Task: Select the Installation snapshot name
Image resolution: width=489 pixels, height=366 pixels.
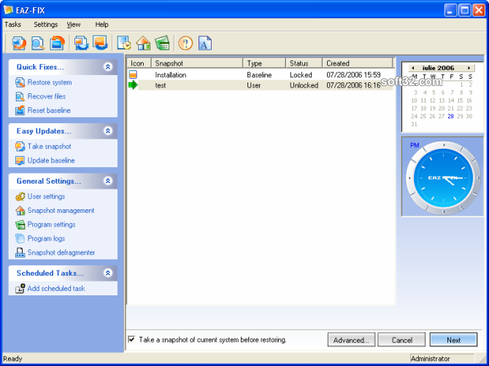Action: [x=171, y=75]
